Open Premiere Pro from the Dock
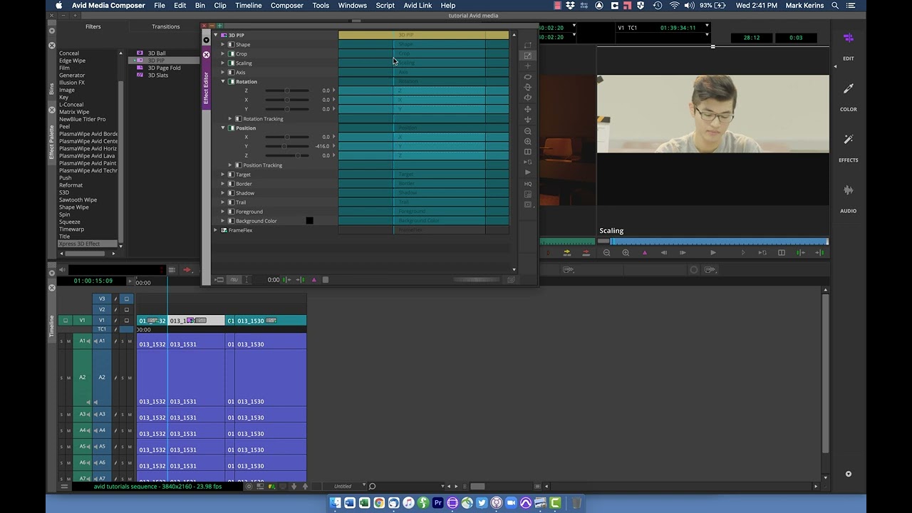The height and width of the screenshot is (513, 912). [437, 503]
